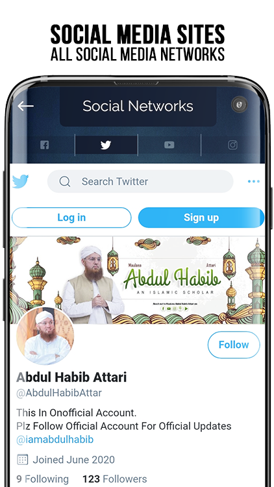
Task: View the 123 Followers list
Action: (x=115, y=479)
